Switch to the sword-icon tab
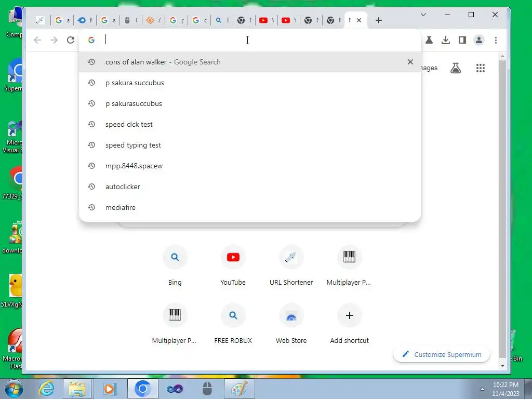Screen dimensions: 532x399 click(41, 20)
